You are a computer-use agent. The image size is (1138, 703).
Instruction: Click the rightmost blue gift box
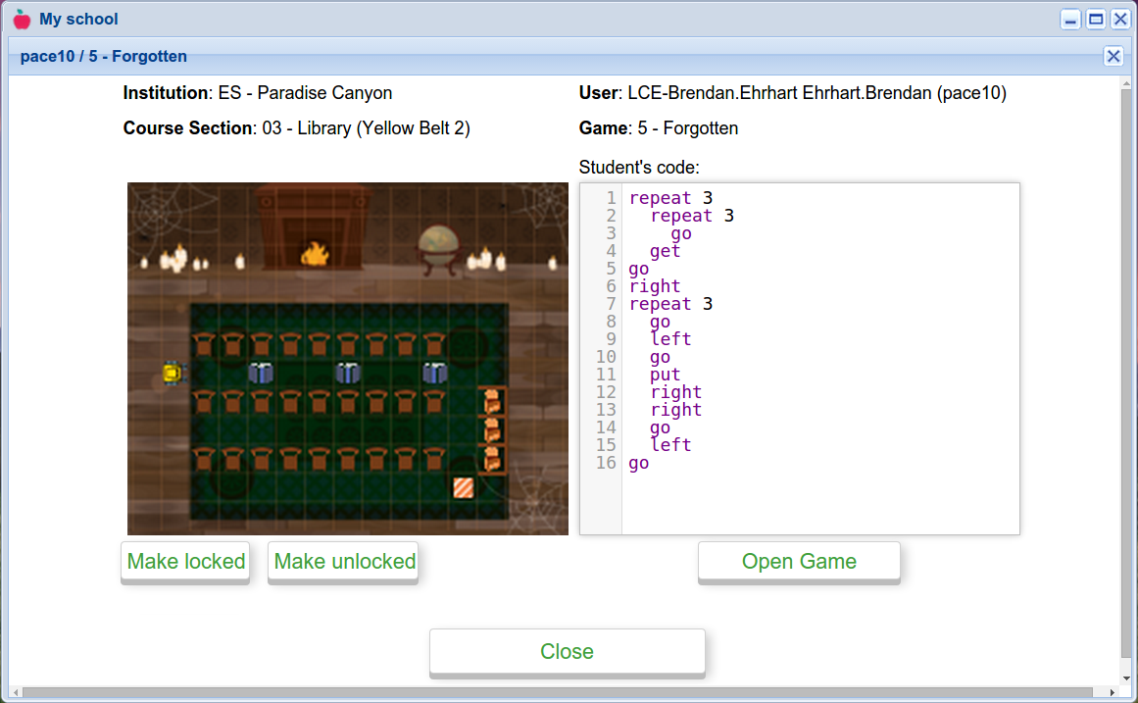pos(435,373)
